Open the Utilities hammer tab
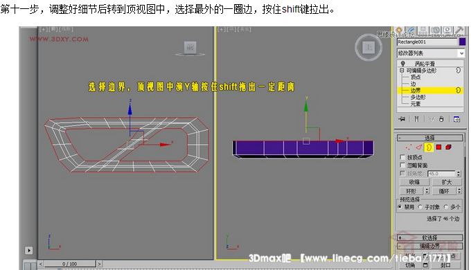Screen dimensions: 471x270 (x=459, y=30)
